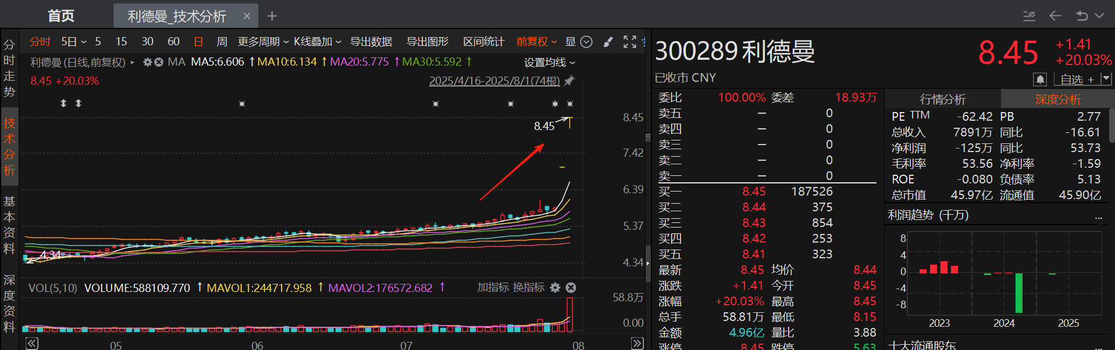Image resolution: width=1115 pixels, height=350 pixels.
Task: Select the 15 minute period
Action: coord(121,42)
